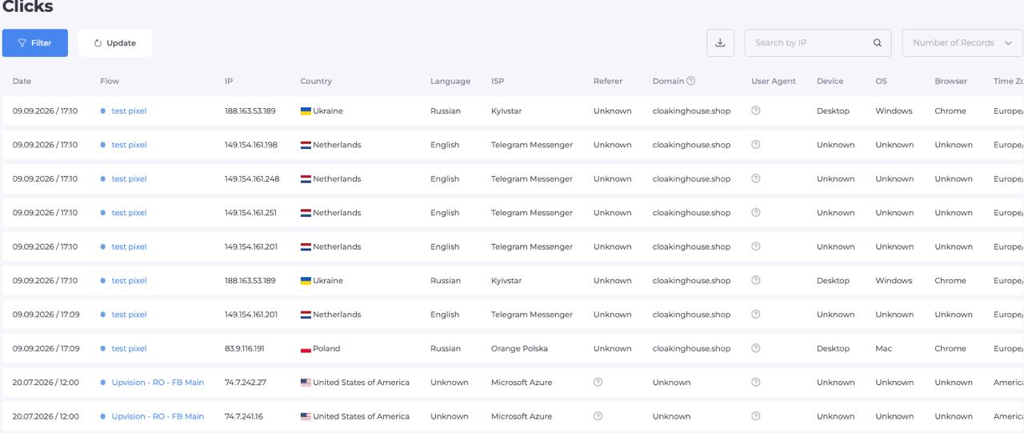Open Upvision - RO - FB Main link for 74.7.241.16
The width and height of the screenshot is (1024, 433).
pos(158,416)
